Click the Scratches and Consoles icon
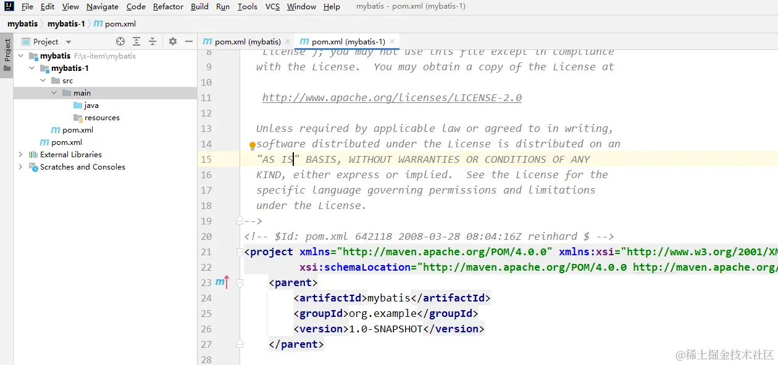The height and width of the screenshot is (365, 778). tap(33, 166)
